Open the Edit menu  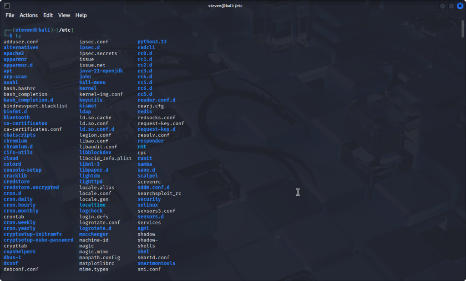(48, 15)
